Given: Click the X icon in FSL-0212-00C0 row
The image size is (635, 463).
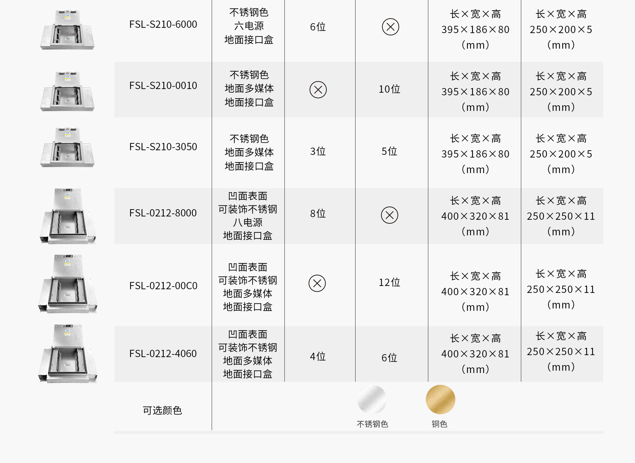Looking at the screenshot, I should point(317,283).
